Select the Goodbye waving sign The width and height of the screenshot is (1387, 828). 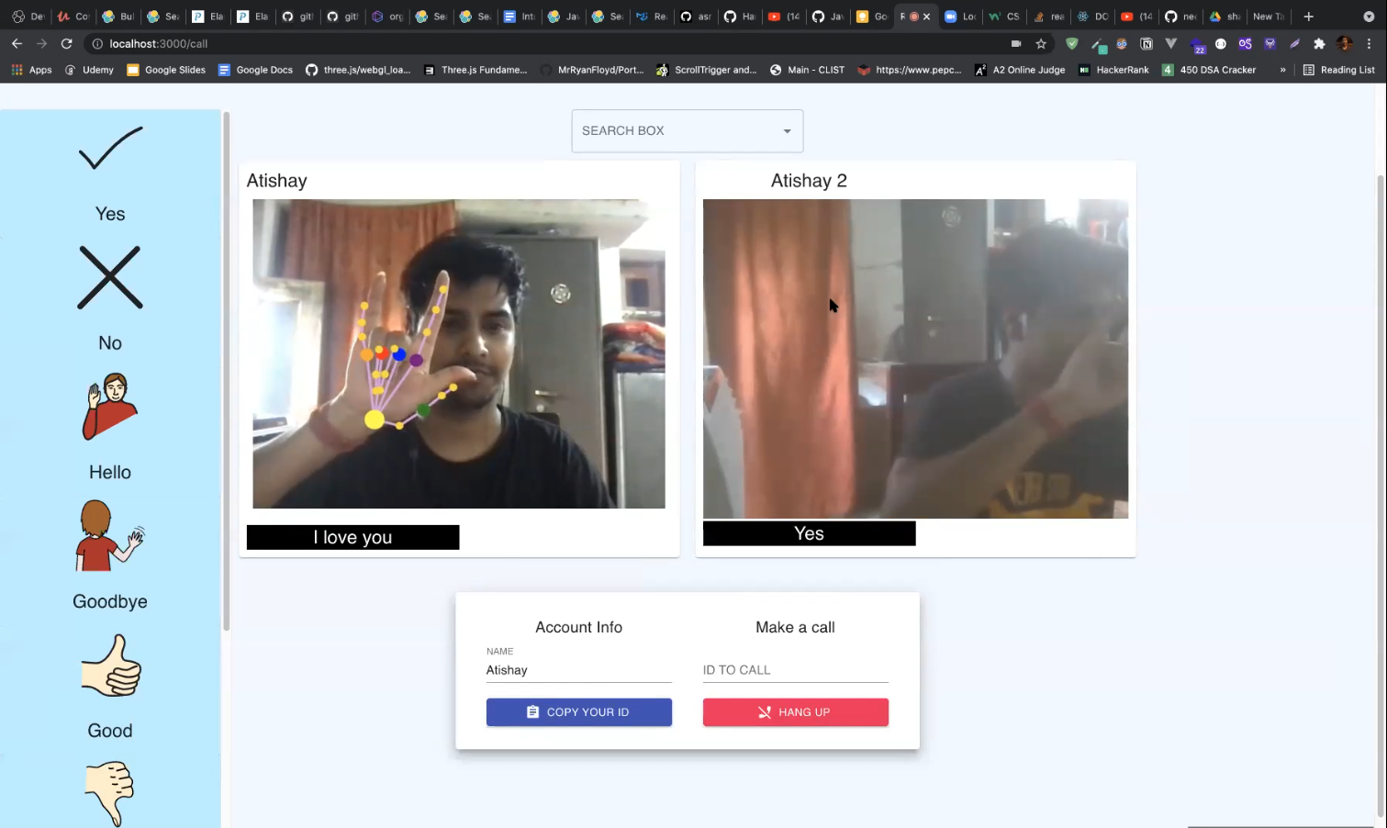click(x=110, y=536)
